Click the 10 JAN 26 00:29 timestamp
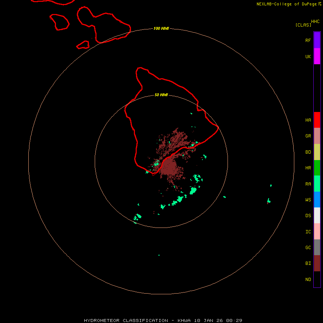Image resolution: width=323 pixels, height=323 pixels. [218, 320]
